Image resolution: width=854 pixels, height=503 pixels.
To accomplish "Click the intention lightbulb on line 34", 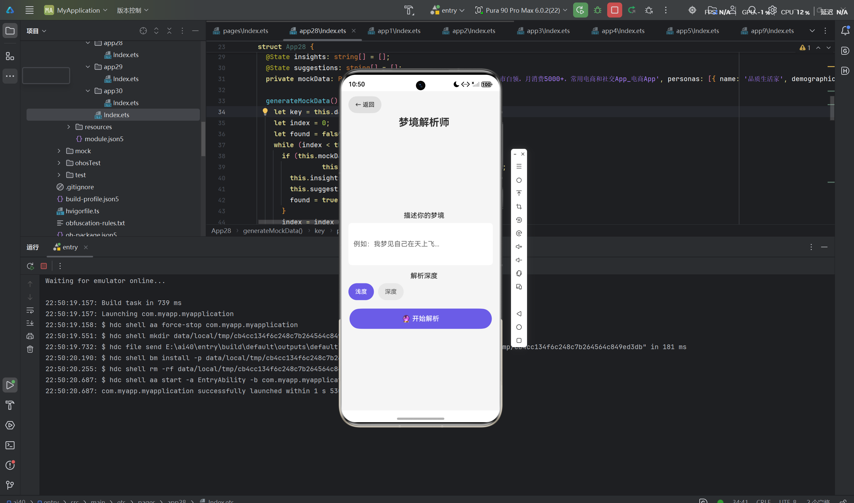I will pos(265,111).
